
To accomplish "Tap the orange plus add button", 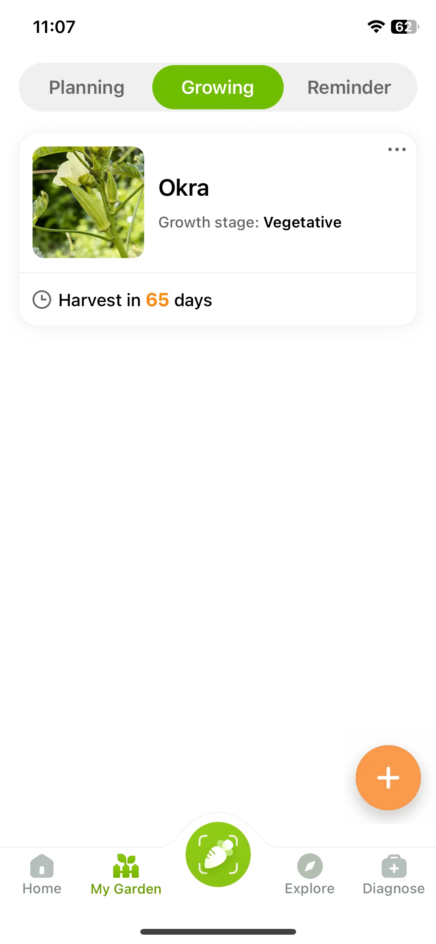I will coord(388,777).
